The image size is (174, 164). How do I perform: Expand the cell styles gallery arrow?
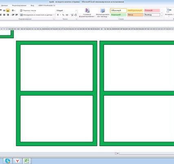pos(162,16)
